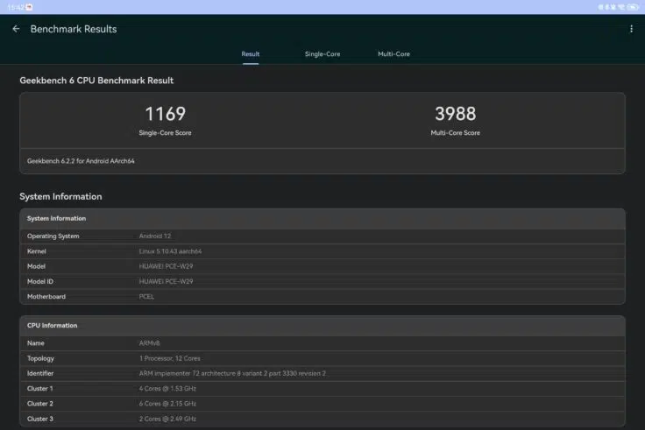Click Geekbench 6 CPU Benchmark Result heading
Image resolution: width=645 pixels, height=430 pixels.
point(96,81)
